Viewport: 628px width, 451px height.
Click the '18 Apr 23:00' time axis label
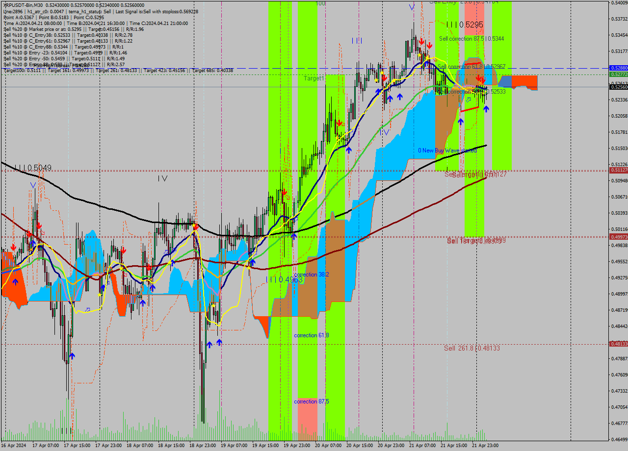point(202,446)
